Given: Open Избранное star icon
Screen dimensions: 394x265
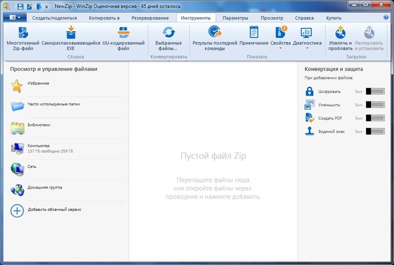Looking at the screenshot, I should click(17, 86).
